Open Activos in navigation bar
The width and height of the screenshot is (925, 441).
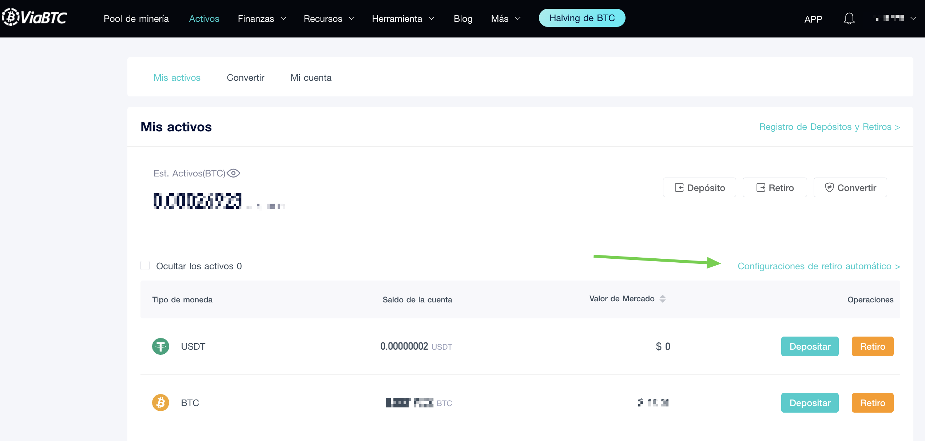(204, 19)
